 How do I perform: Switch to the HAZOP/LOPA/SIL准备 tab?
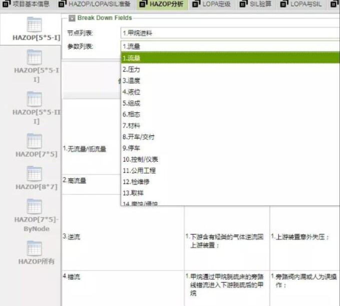[95, 5]
